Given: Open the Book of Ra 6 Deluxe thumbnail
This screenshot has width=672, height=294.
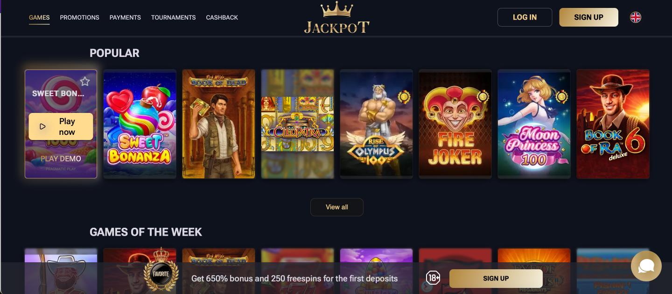Looking at the screenshot, I should point(613,124).
